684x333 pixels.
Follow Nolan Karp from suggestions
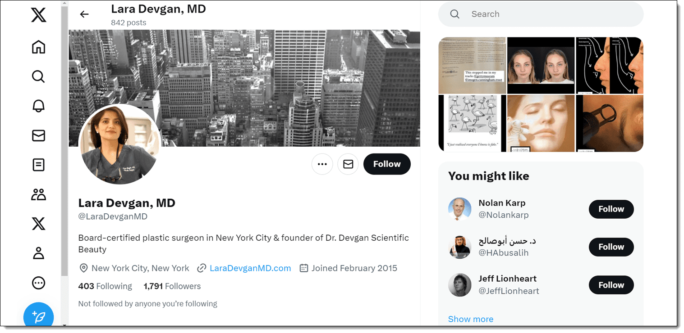[611, 209]
